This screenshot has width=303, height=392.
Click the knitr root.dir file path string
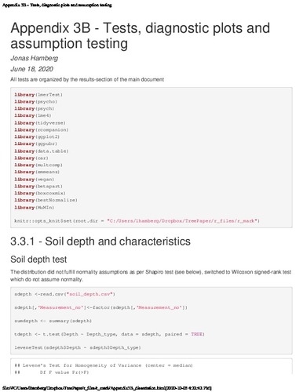click(182, 221)
